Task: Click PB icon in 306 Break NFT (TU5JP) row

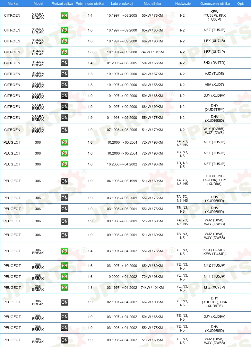Action: [64, 277]
